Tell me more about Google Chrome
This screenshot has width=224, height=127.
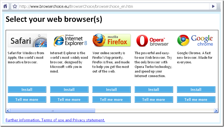(x=196, y=99)
